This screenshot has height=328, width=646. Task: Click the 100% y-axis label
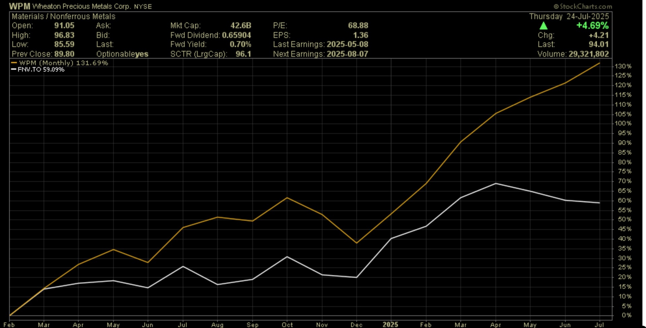623,124
